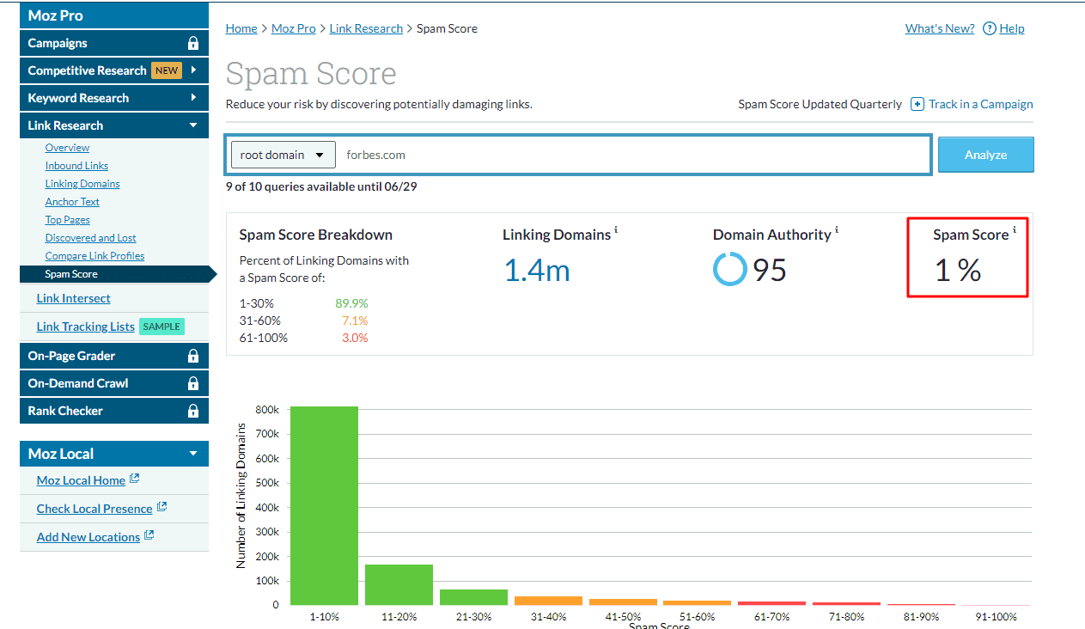Open Inbound Links page
The image size is (1085, 629).
coord(76,166)
